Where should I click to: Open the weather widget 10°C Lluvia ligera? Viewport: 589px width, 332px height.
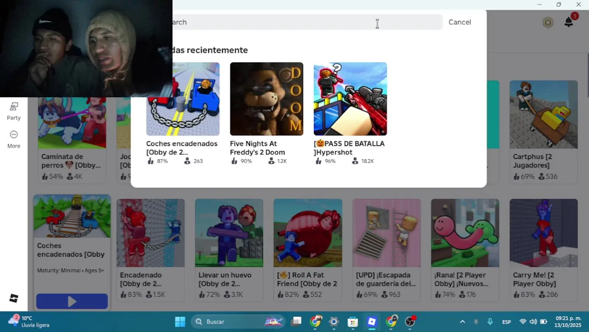pyautogui.click(x=29, y=321)
